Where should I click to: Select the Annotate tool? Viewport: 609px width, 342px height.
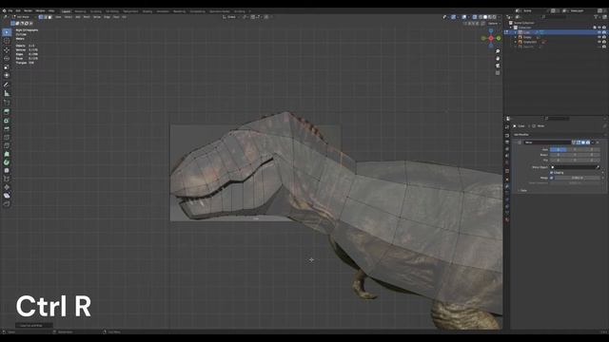point(7,85)
